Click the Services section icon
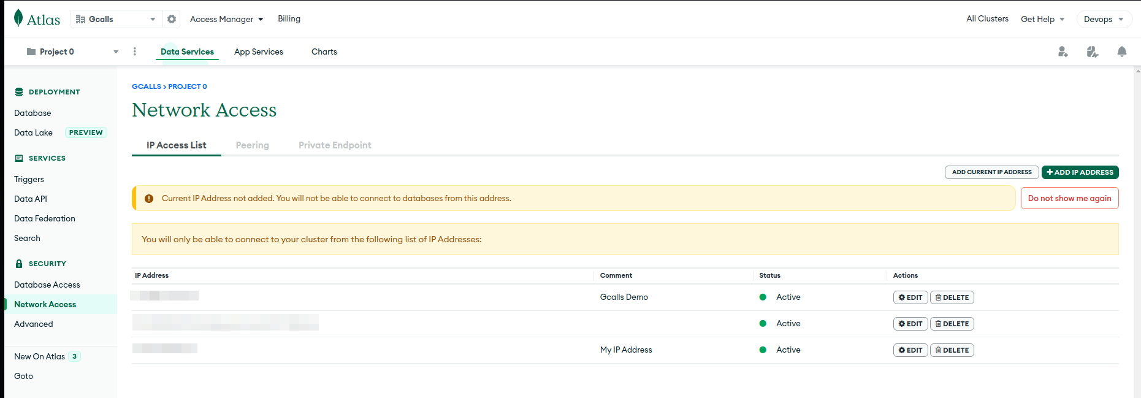Screen dimensions: 1141x398 [x=19, y=158]
